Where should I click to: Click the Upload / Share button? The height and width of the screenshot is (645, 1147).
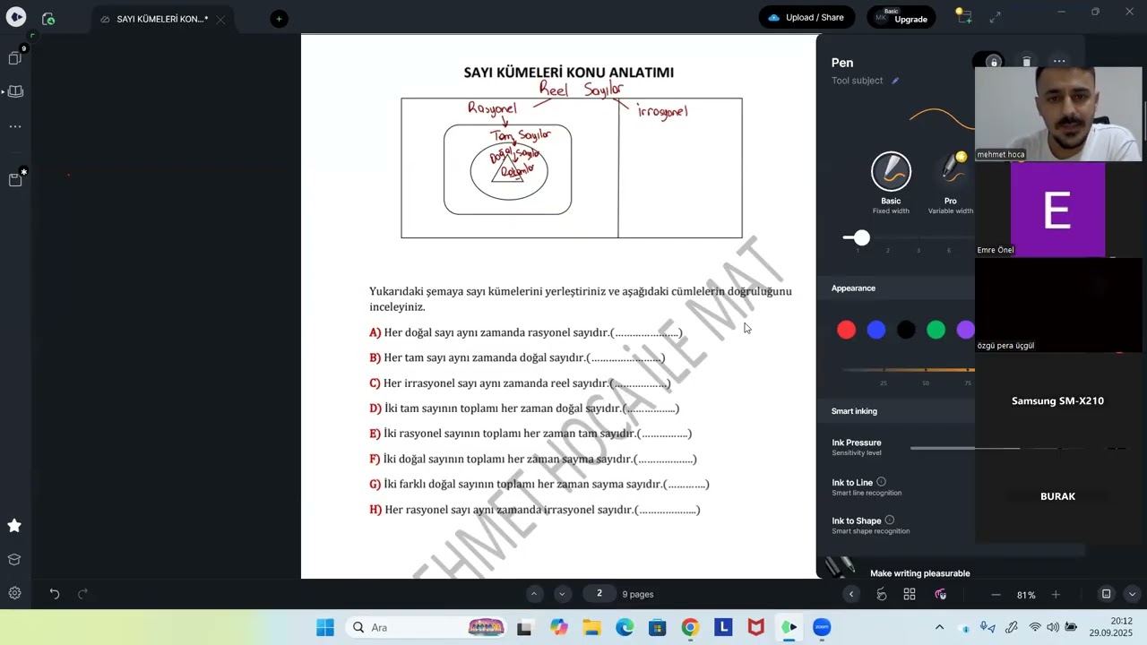pos(806,17)
